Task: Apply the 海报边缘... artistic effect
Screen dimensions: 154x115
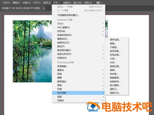Action: click(117, 66)
